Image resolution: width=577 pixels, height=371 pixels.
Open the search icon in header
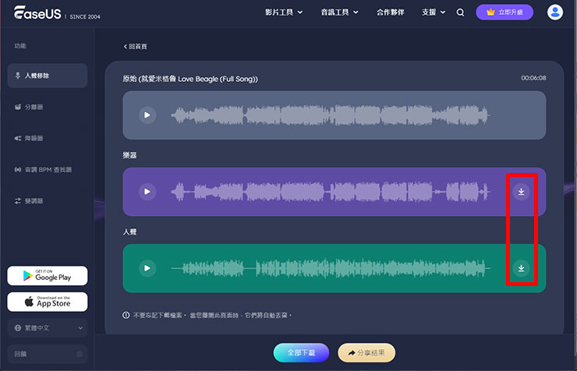pos(460,12)
